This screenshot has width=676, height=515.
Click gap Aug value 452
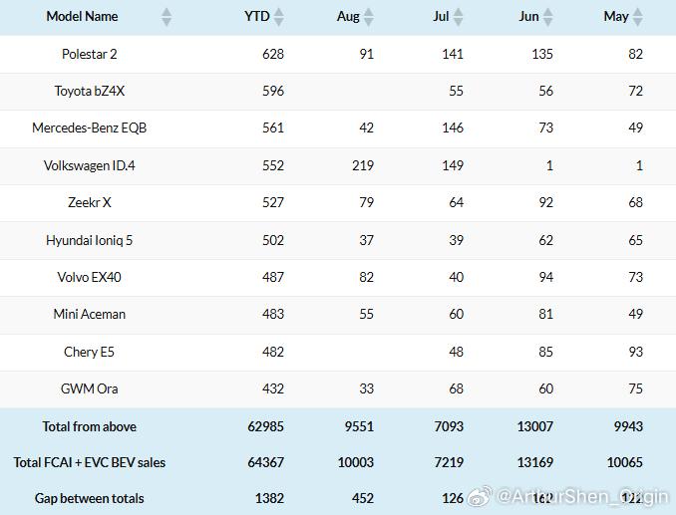363,498
